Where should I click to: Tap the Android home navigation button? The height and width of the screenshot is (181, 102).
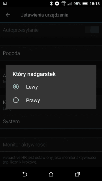pos(51,174)
